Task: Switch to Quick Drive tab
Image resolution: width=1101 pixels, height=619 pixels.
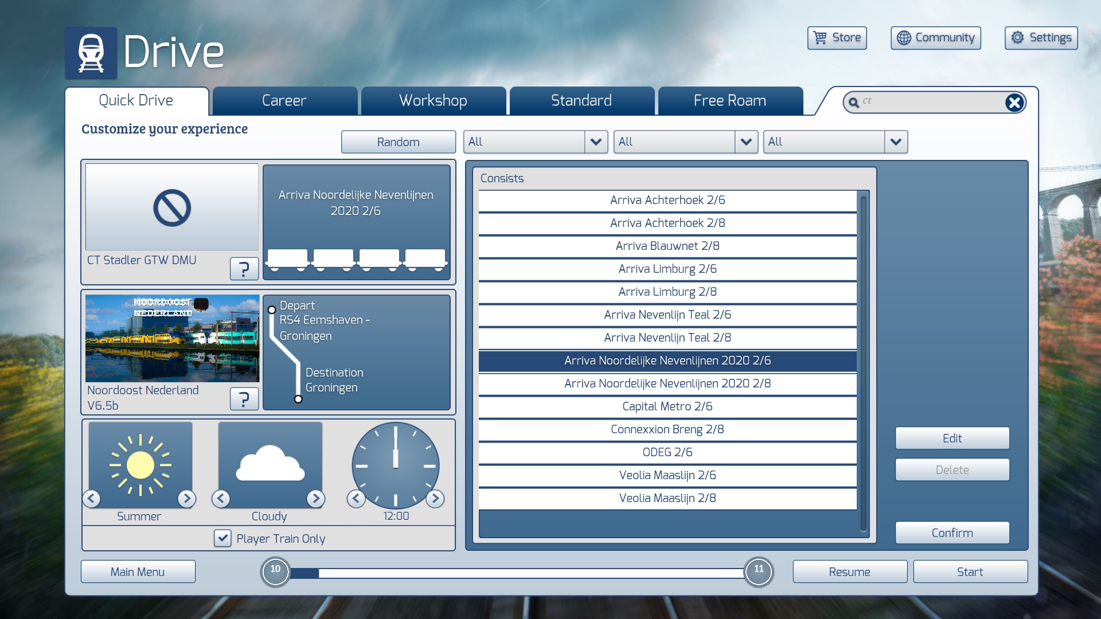Action: (136, 101)
